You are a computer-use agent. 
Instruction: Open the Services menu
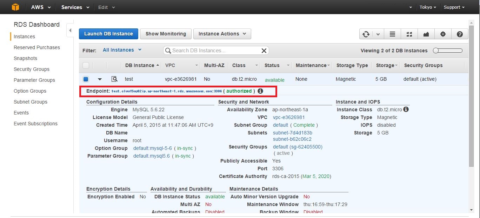click(x=75, y=7)
